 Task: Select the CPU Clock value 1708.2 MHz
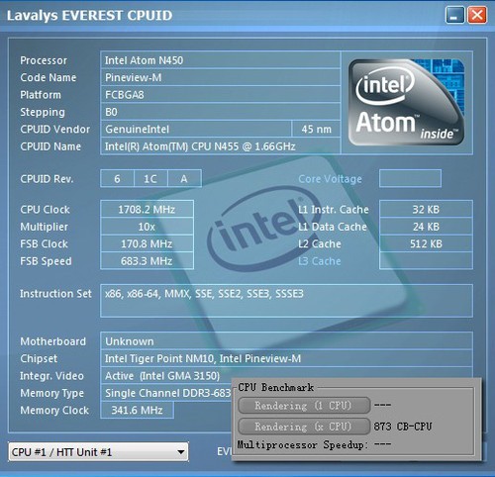click(x=147, y=209)
